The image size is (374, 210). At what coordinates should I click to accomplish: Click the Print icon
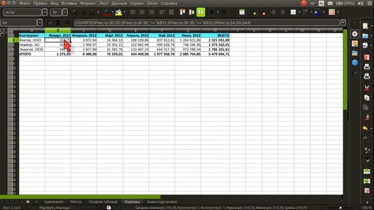tap(366, 67)
